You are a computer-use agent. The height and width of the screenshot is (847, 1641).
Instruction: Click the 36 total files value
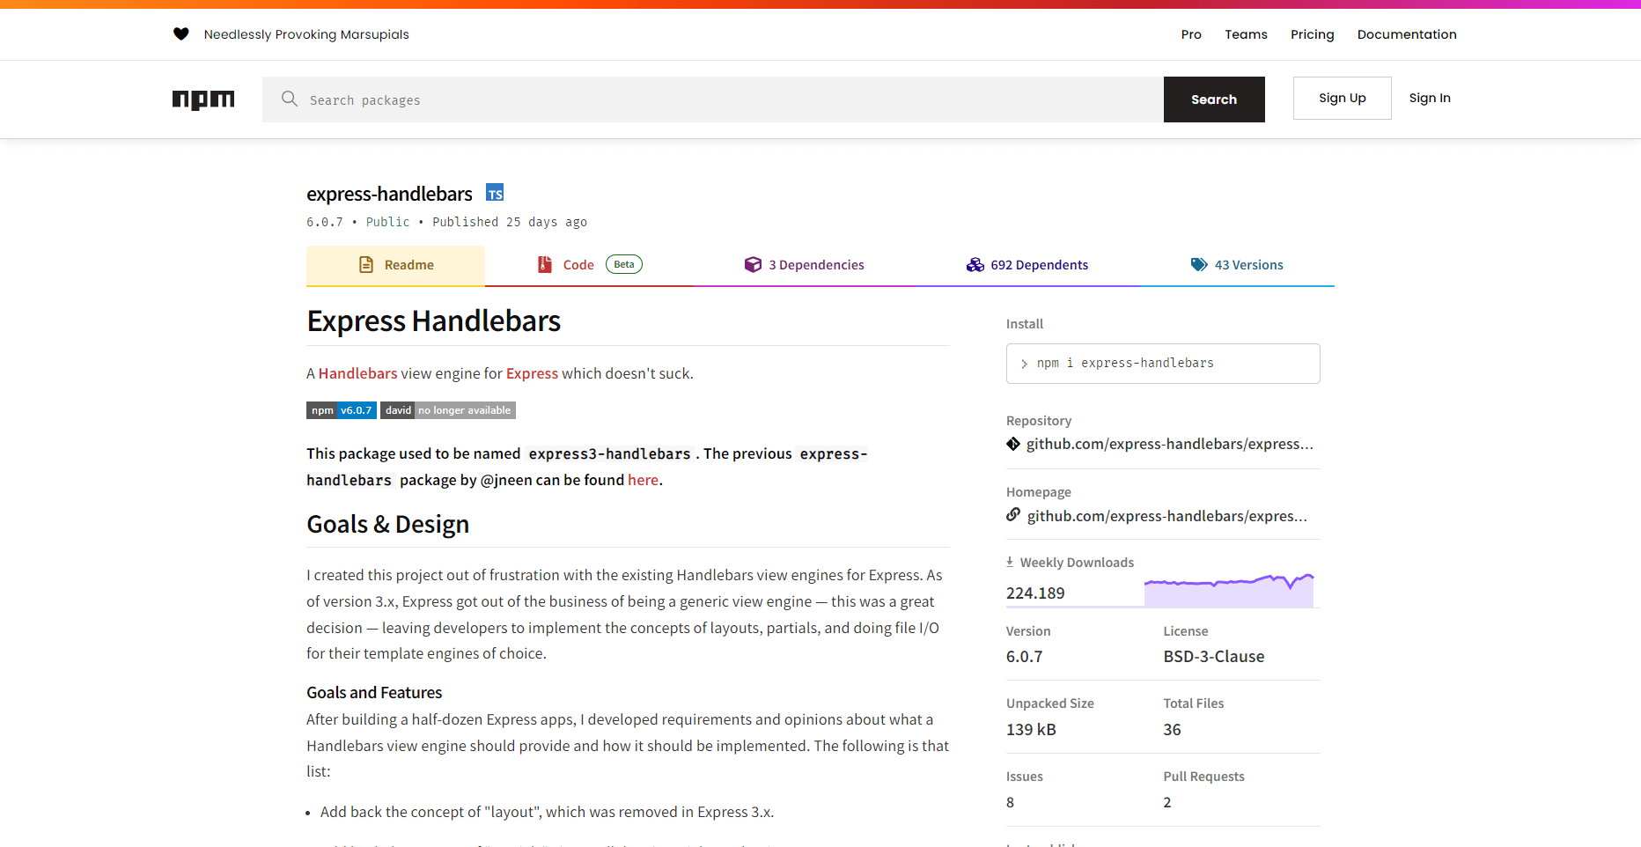[x=1172, y=730]
